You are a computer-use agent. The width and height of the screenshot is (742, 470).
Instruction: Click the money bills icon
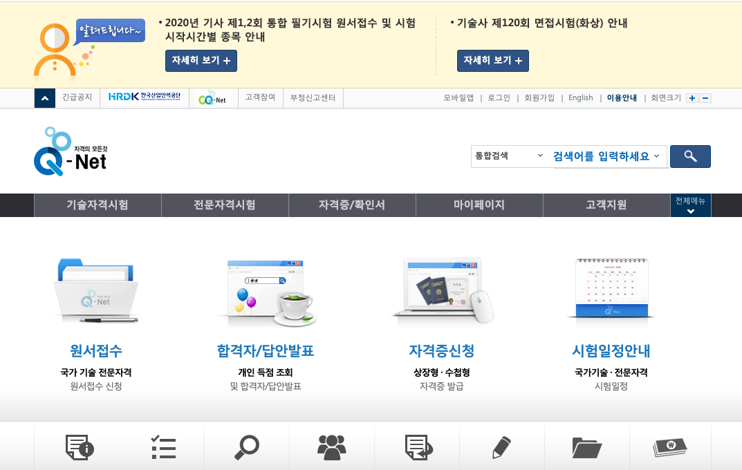tap(670, 447)
